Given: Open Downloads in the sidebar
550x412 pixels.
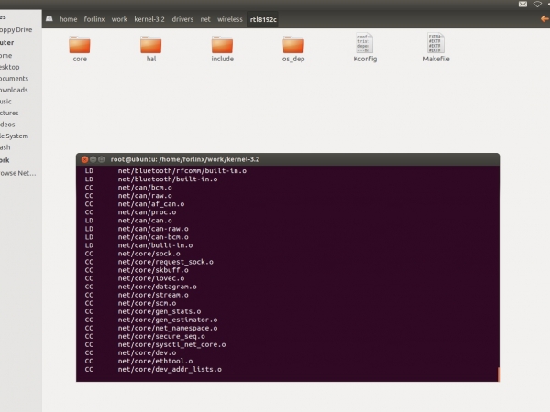Looking at the screenshot, I should (14, 90).
